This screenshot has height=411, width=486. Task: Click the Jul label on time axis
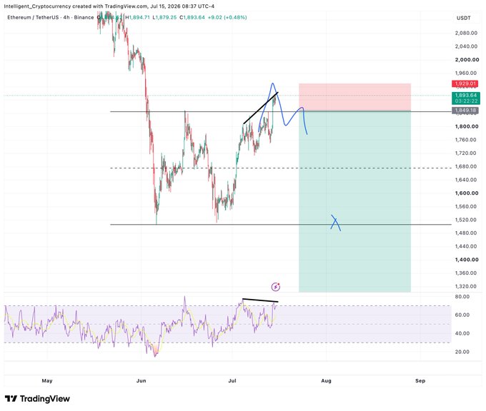coord(232,380)
